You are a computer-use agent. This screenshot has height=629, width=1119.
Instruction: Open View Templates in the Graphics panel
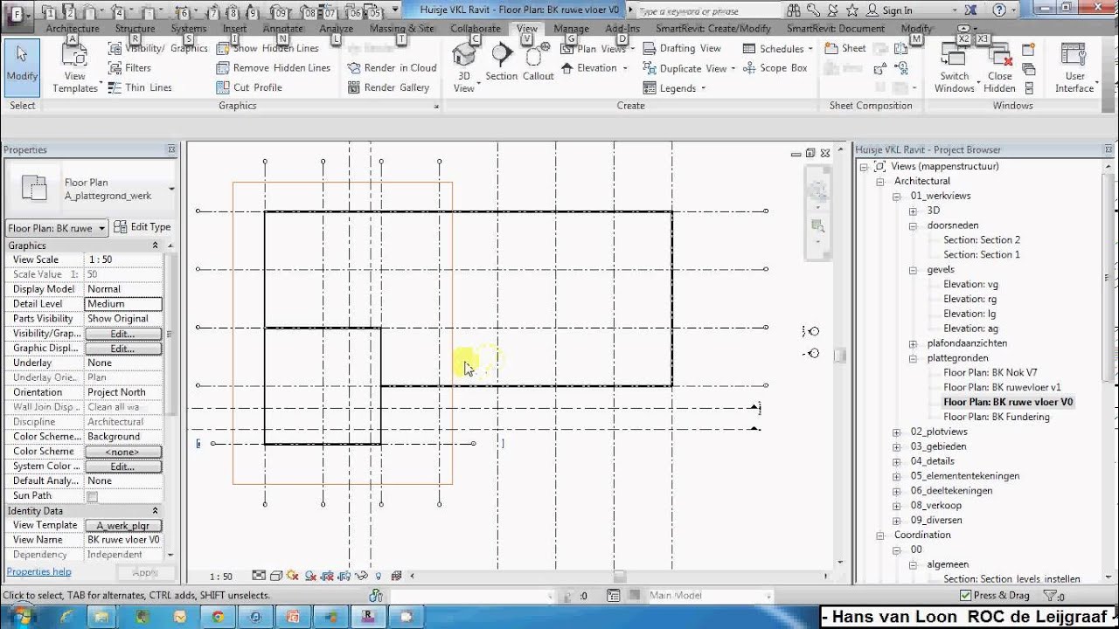[75, 68]
